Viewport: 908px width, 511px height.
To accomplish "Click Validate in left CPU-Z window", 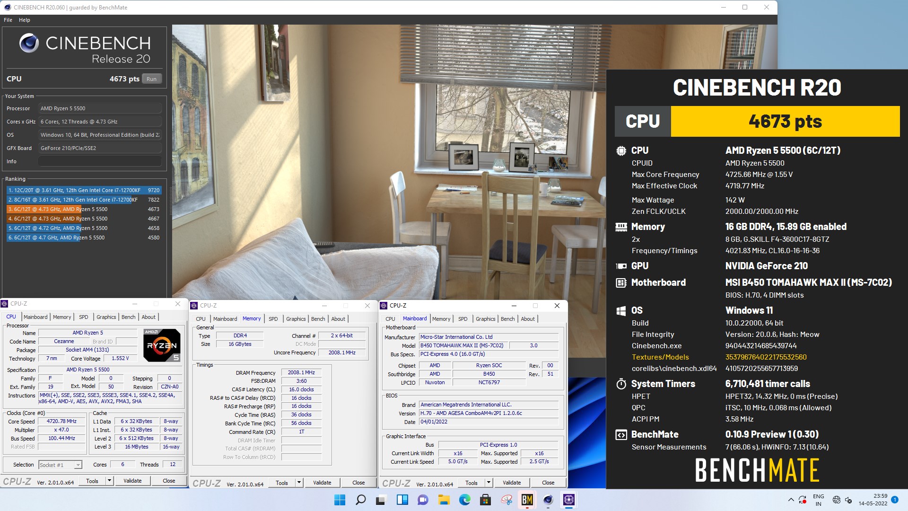I will click(x=132, y=481).
